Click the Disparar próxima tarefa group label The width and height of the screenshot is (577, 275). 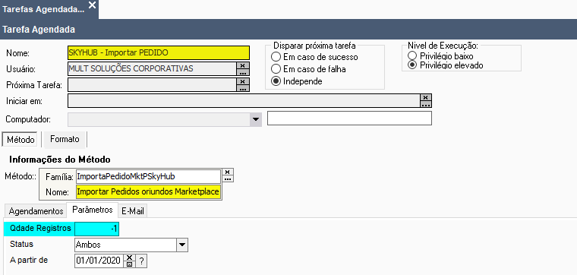[314, 46]
